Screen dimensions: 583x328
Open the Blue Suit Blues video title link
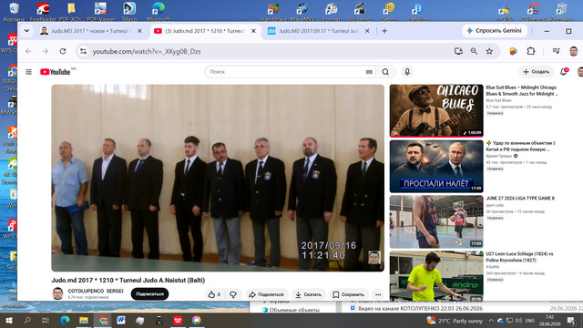(522, 91)
